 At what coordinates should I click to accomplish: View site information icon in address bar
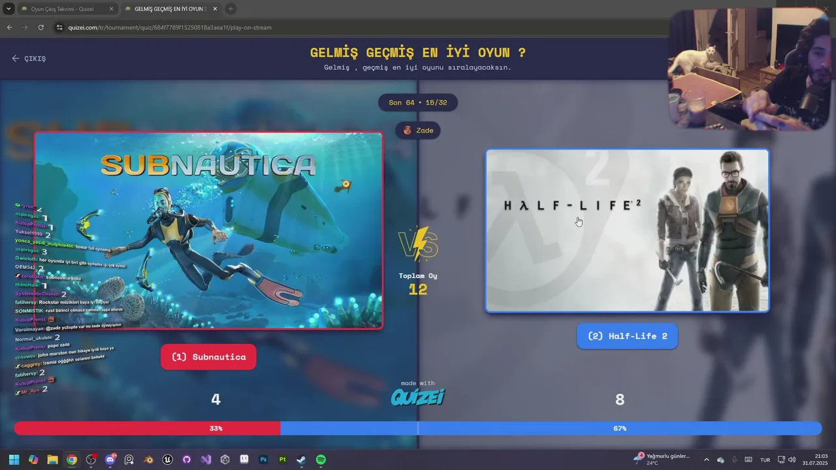pos(59,27)
